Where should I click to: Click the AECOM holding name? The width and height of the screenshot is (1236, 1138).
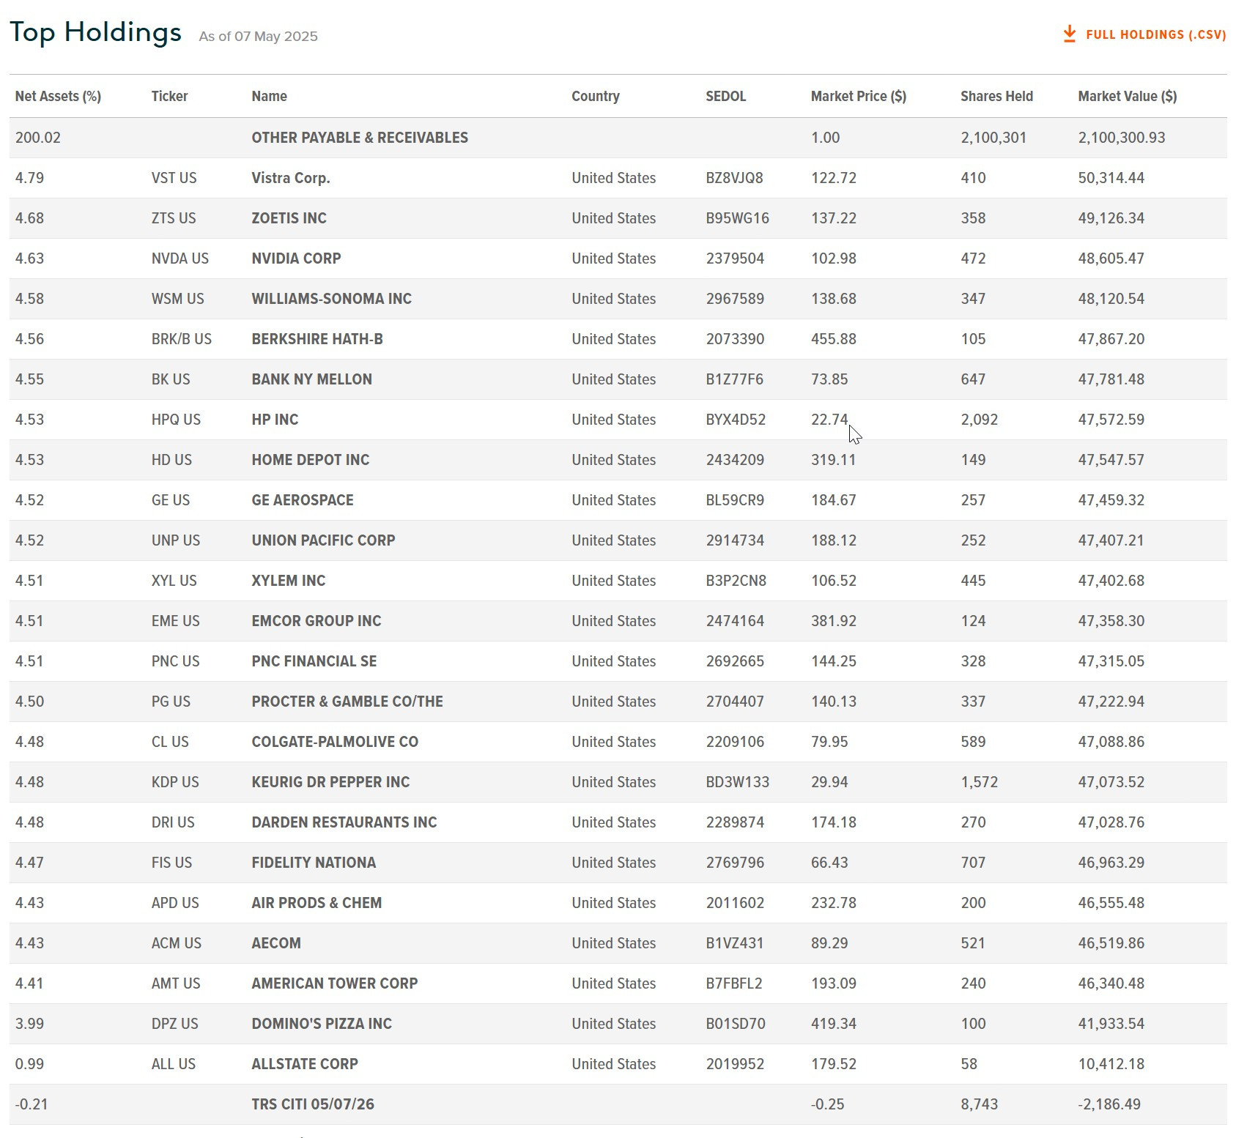276,943
